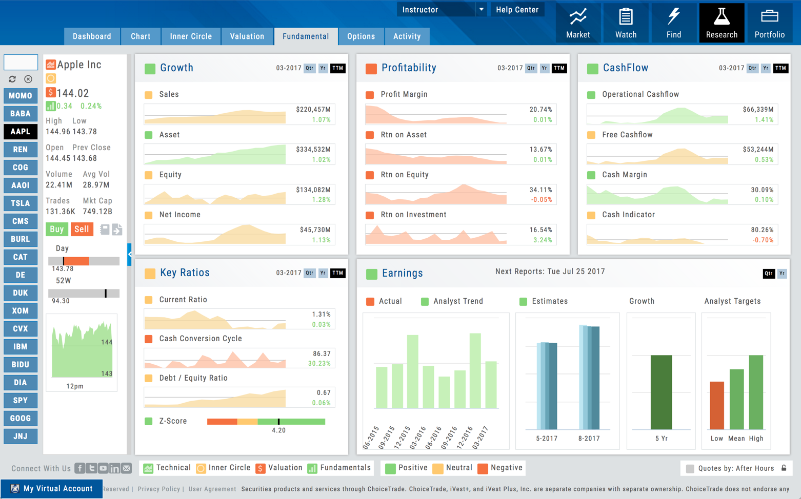Click the clear symbol circle-x icon
Screen dimensions: 801x499
point(28,79)
